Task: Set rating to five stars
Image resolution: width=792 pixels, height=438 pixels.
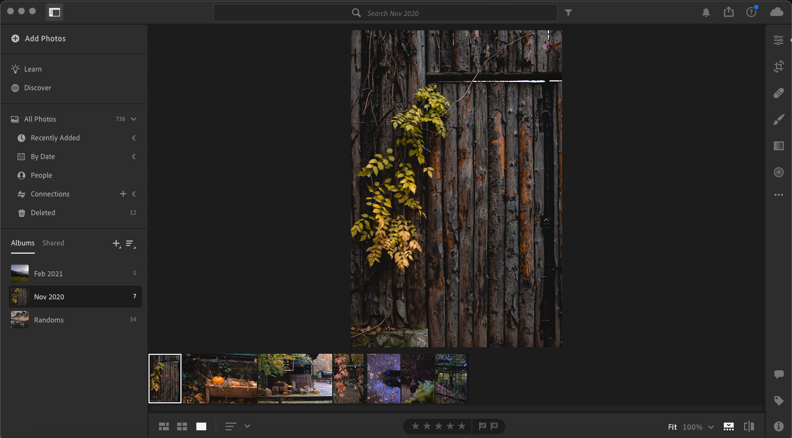Action: click(461, 426)
